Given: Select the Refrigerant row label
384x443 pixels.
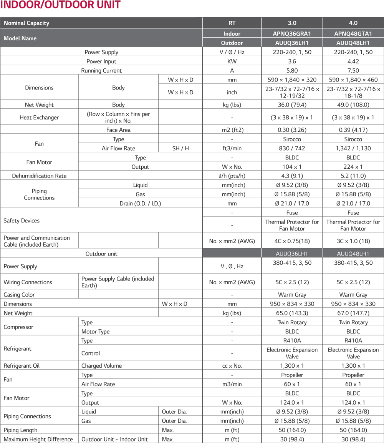Looking at the screenshot, I should click(x=18, y=348).
